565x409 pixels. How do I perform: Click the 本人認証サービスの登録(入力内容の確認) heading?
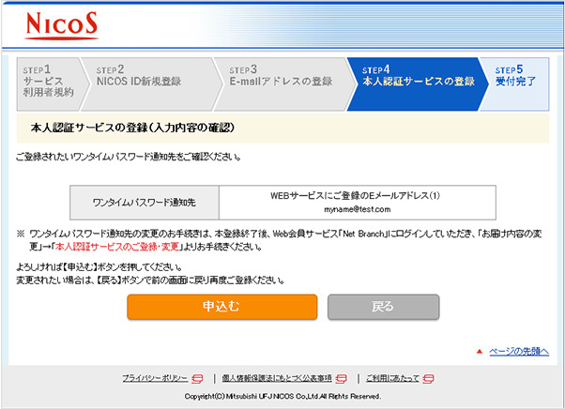pyautogui.click(x=131, y=127)
